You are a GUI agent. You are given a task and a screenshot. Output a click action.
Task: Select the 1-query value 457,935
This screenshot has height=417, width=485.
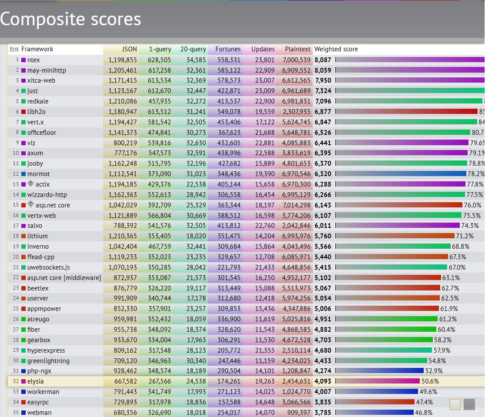pyautogui.click(x=159, y=101)
